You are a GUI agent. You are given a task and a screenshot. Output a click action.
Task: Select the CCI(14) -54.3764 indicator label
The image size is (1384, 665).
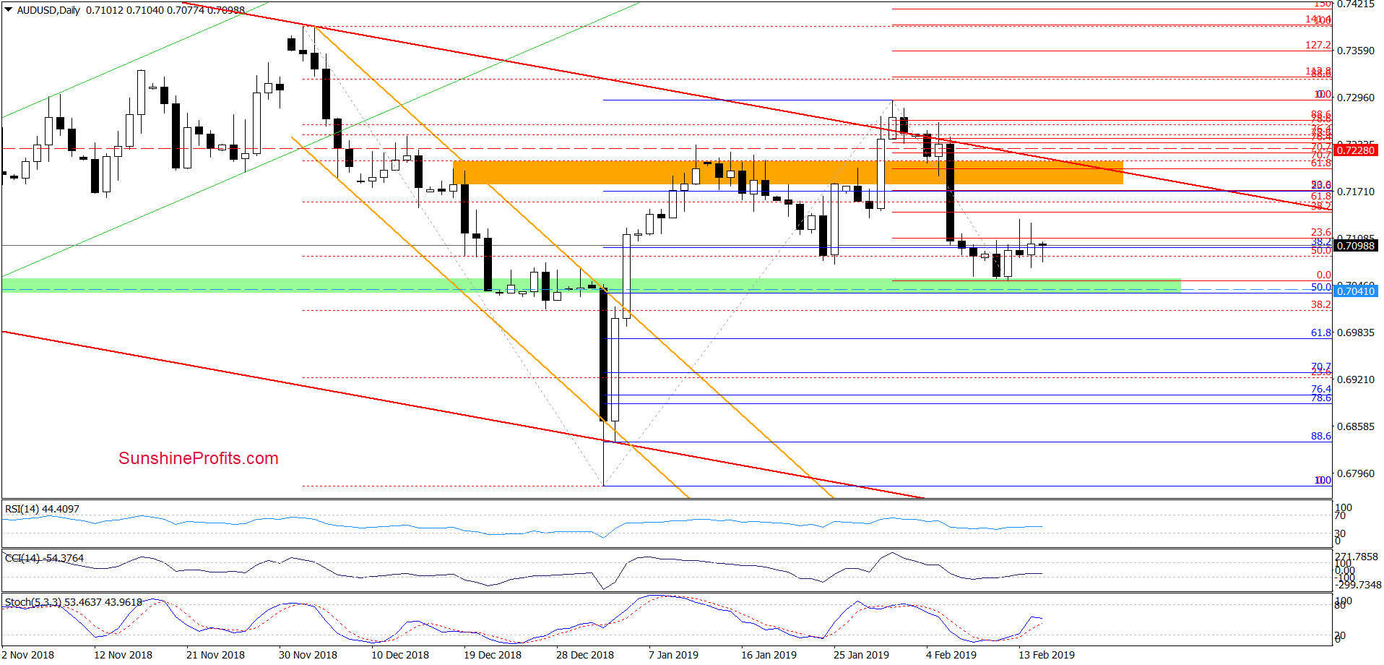[45, 558]
